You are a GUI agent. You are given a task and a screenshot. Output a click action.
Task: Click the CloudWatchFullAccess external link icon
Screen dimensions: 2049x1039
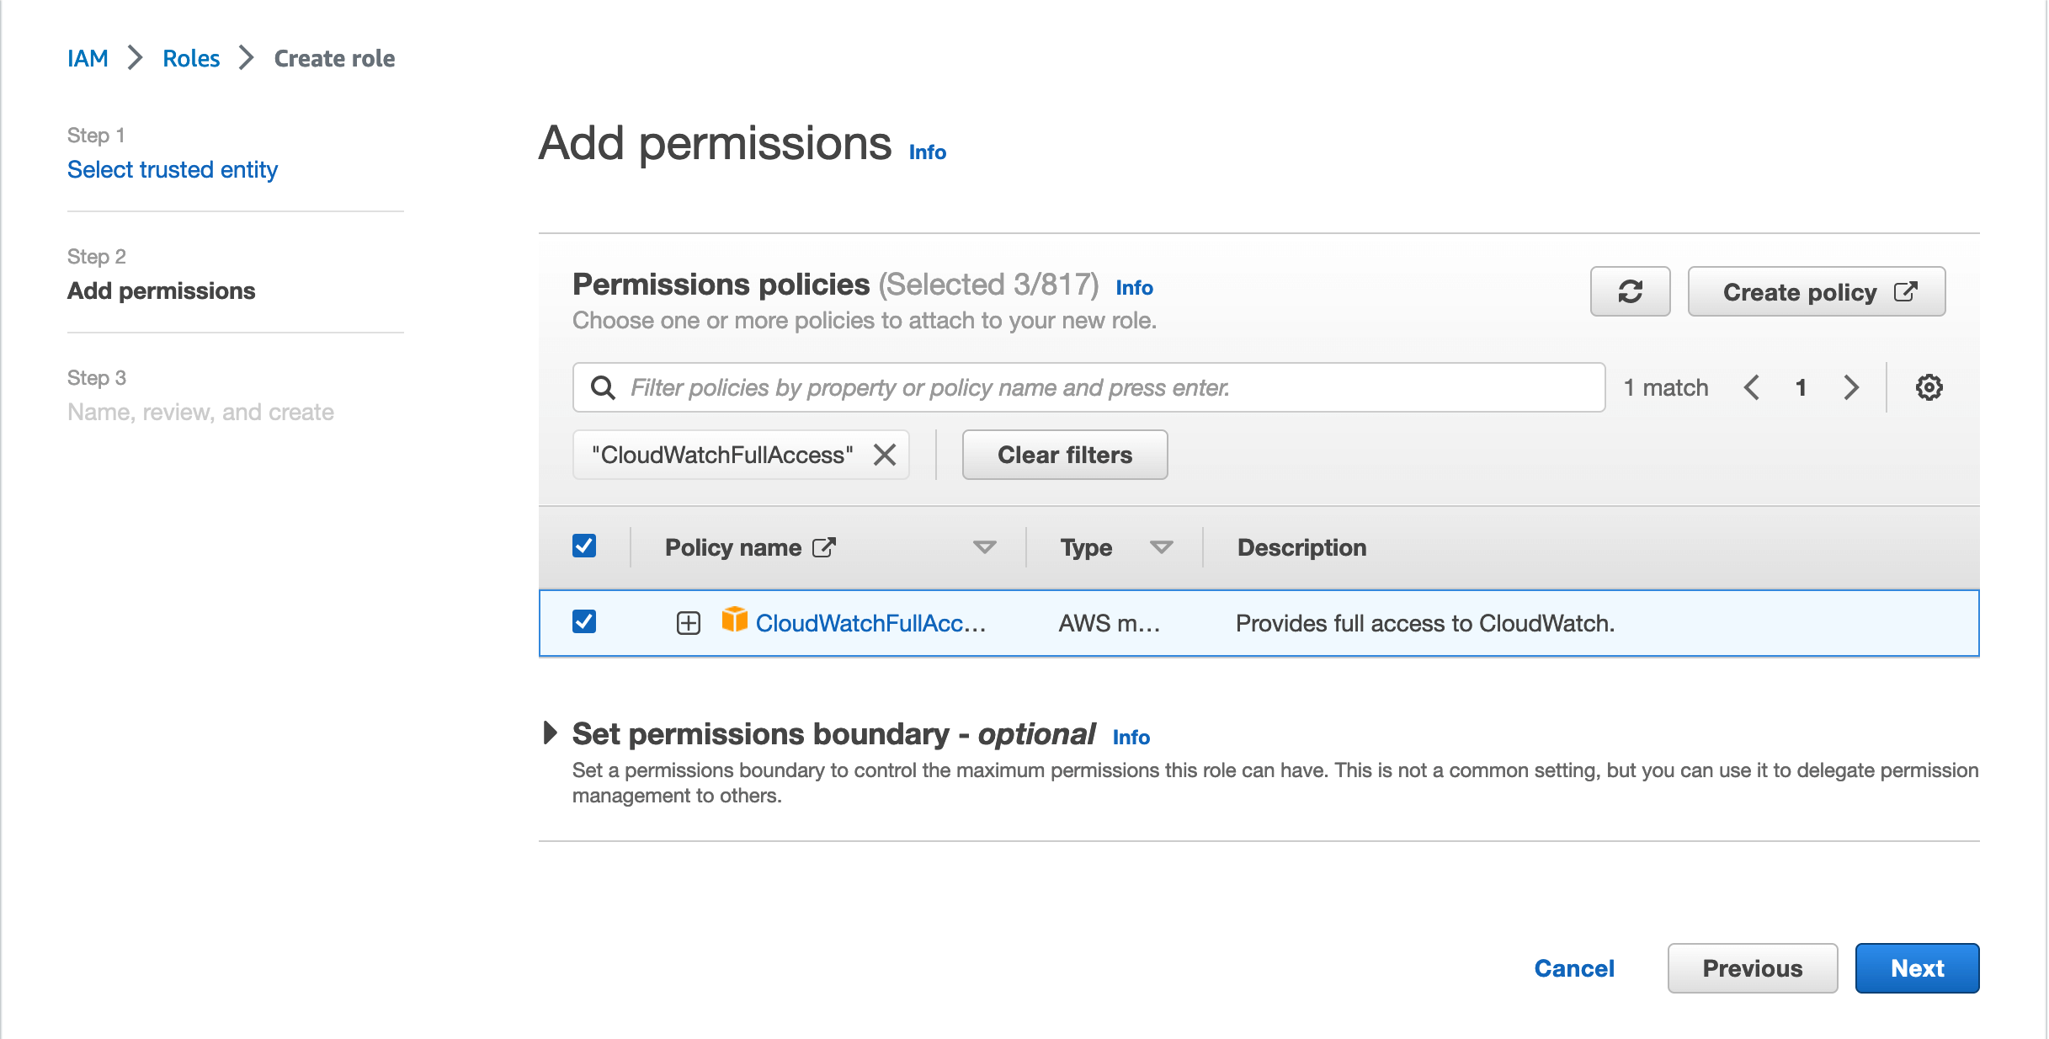tap(828, 546)
